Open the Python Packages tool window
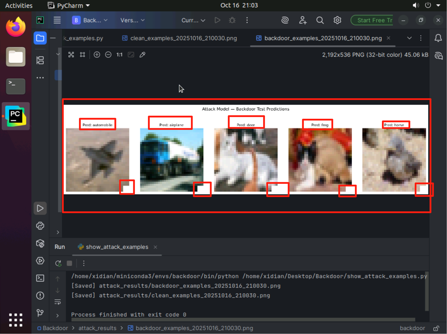Screen dimensions: 447x334 pyautogui.click(x=40, y=243)
